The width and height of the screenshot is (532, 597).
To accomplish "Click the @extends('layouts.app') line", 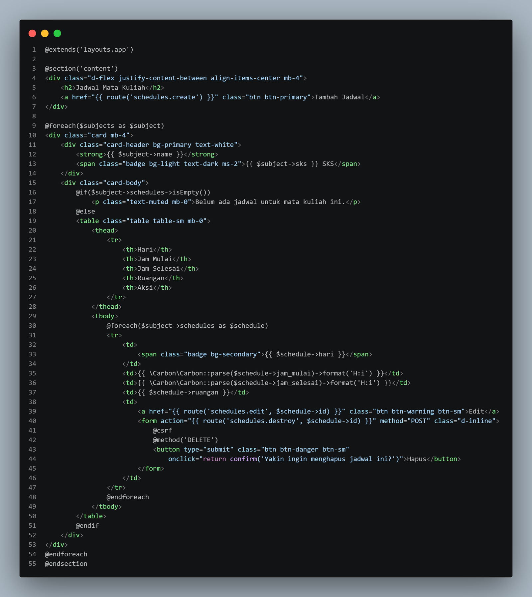I will click(x=89, y=50).
